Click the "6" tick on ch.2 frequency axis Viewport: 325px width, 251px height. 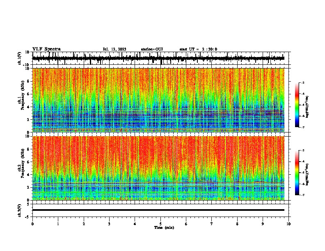point(29,162)
